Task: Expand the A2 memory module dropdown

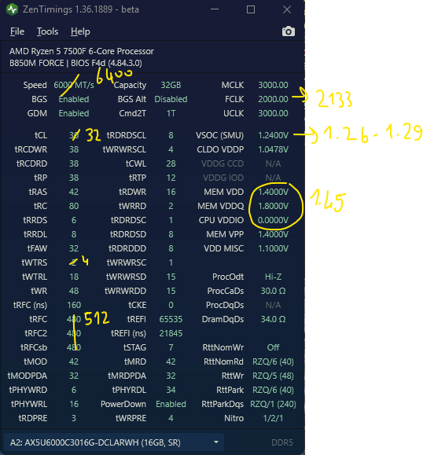Action: [x=216, y=442]
